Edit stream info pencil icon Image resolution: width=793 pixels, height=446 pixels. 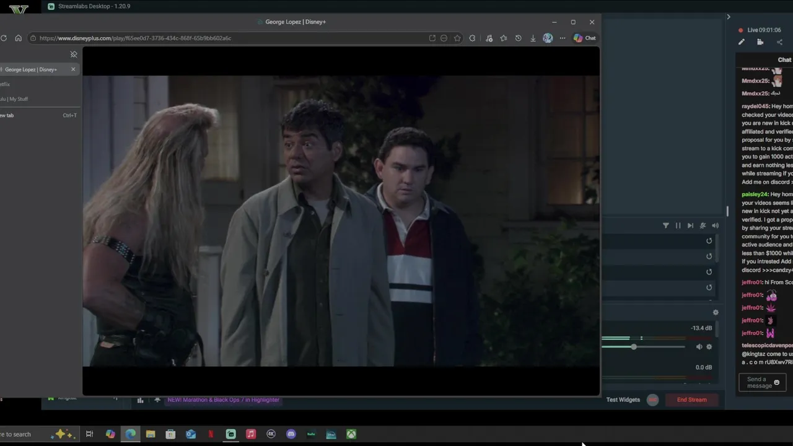coord(742,42)
